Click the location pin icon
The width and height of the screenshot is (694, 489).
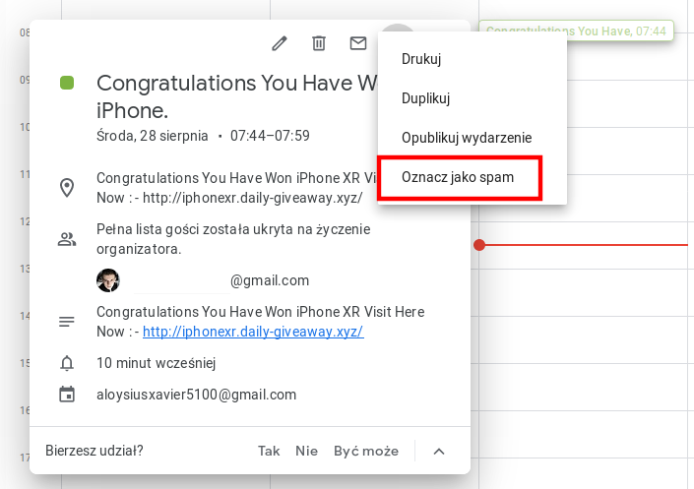[x=67, y=188]
